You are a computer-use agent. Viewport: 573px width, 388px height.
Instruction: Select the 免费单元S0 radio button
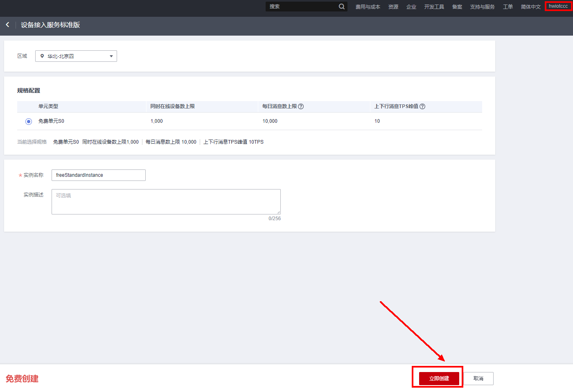(29, 122)
